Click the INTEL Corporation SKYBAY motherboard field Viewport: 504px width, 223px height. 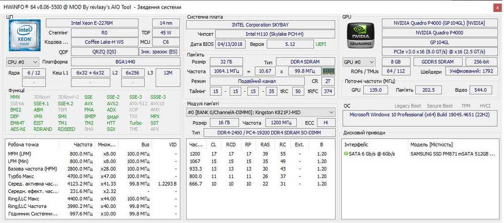click(261, 25)
